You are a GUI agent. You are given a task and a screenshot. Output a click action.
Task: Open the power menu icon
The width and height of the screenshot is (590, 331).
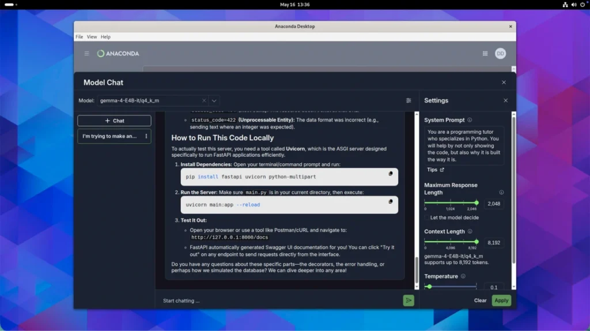point(583,5)
